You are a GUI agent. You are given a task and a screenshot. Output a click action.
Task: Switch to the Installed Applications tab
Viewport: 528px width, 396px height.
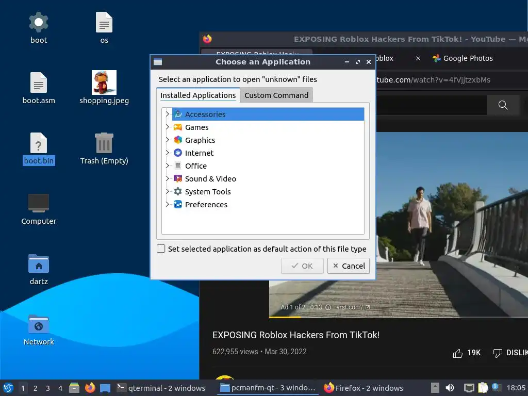(198, 95)
